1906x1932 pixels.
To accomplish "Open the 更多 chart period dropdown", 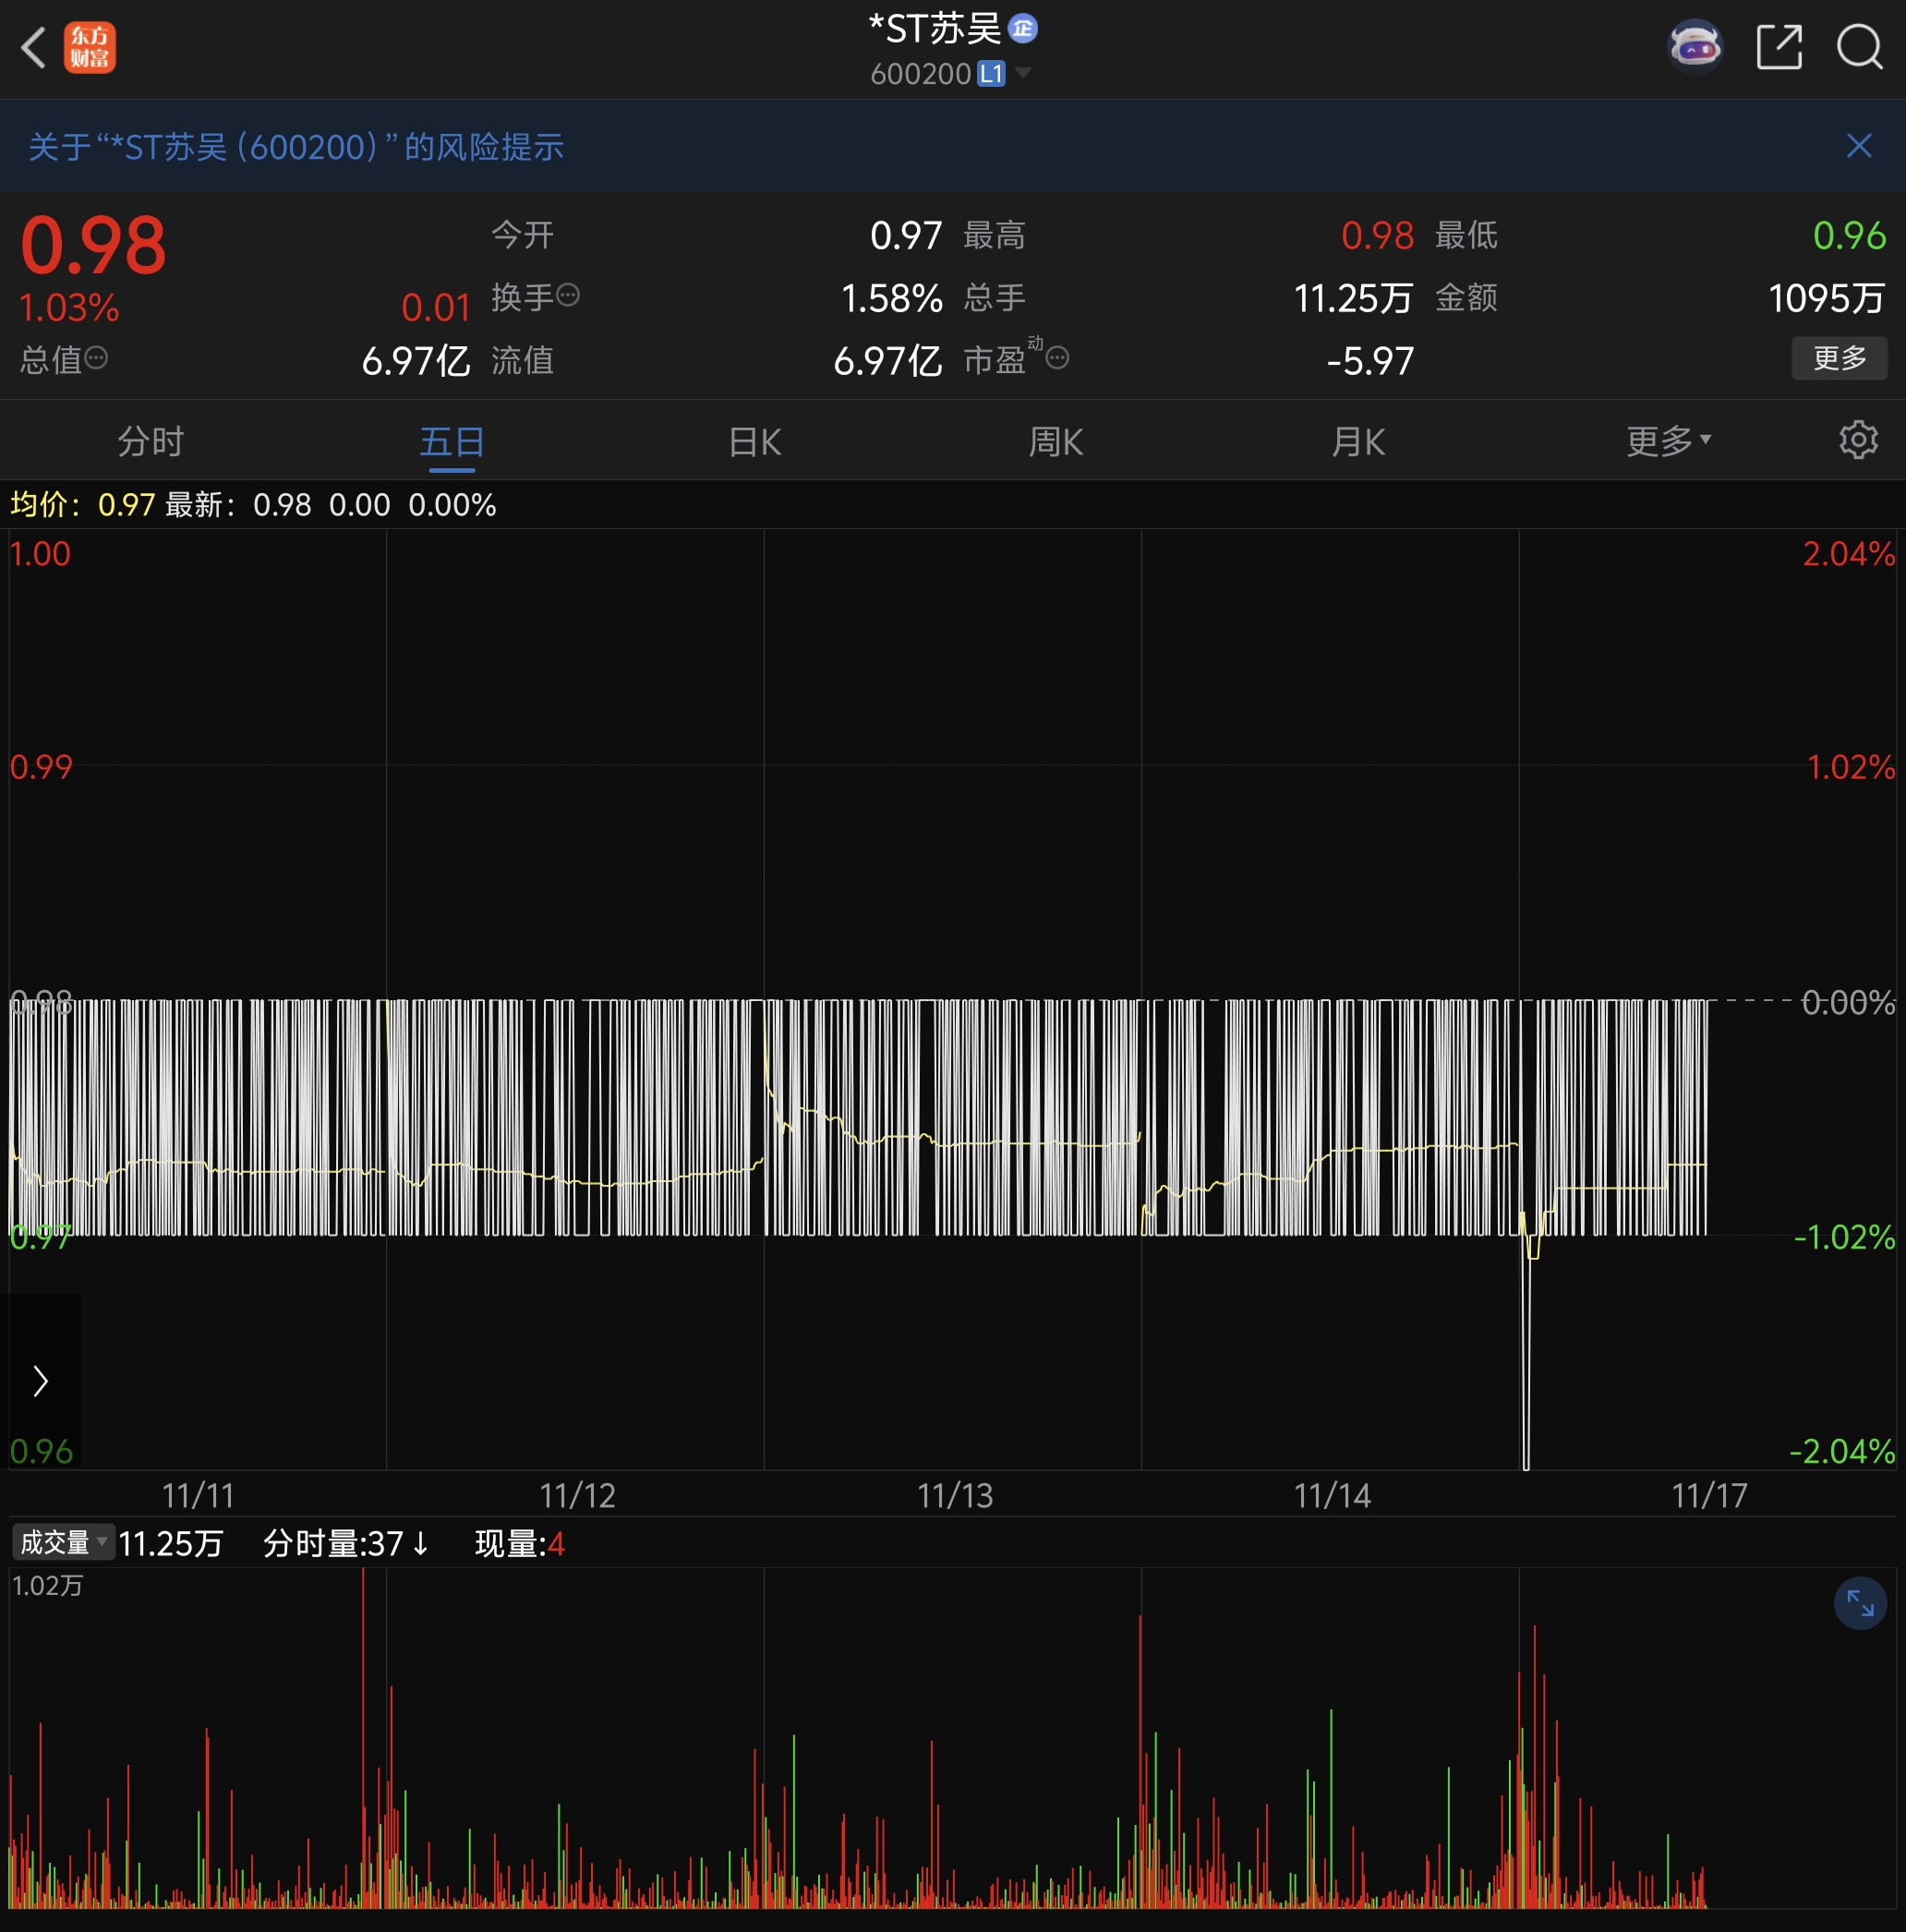I will pos(1668,440).
